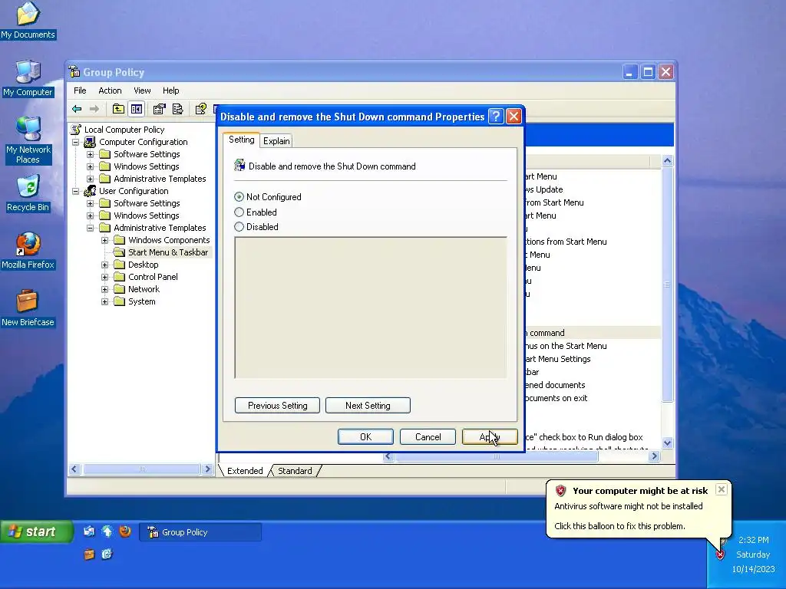Expand Administrative Templates under Computer Configuration
The width and height of the screenshot is (786, 589).
tap(91, 179)
